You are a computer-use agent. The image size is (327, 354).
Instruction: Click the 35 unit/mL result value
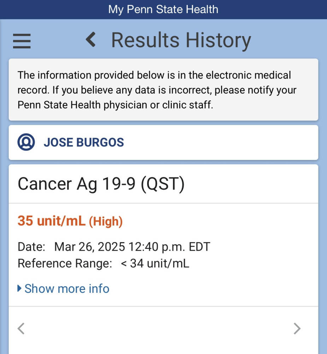pyautogui.click(x=52, y=221)
